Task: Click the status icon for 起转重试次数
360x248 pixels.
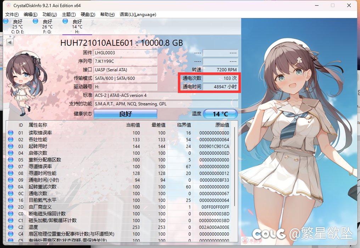Action: [x=11, y=187]
